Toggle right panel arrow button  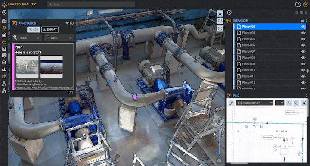point(229,13)
